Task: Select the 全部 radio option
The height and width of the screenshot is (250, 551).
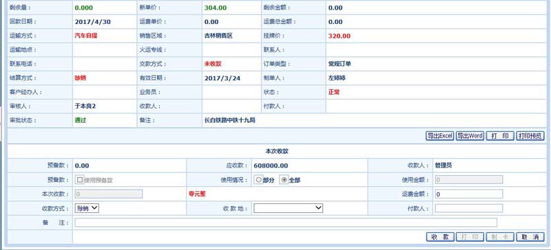Action: (x=284, y=180)
